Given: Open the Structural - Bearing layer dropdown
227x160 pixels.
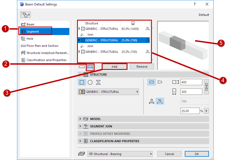Looking at the screenshot, I should point(120,154).
